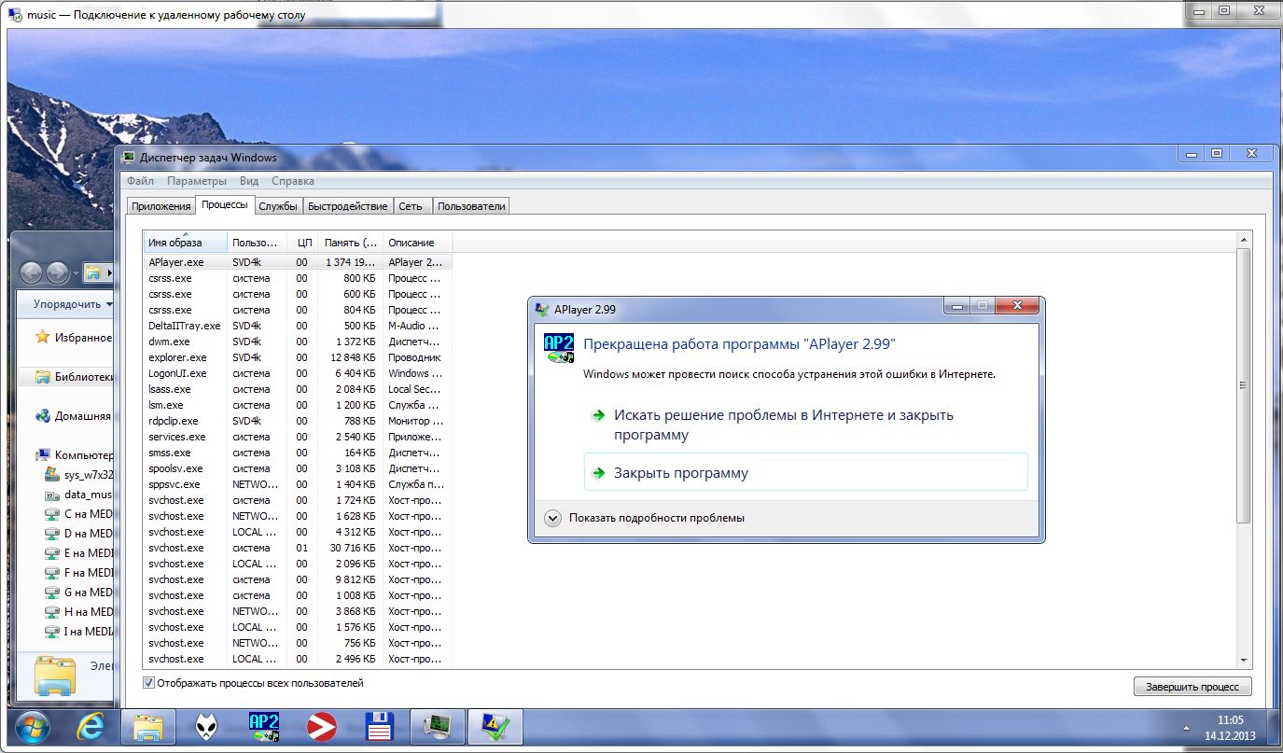1283x753 pixels.
Task: Show hidden tray icons arrow
Action: (1187, 727)
